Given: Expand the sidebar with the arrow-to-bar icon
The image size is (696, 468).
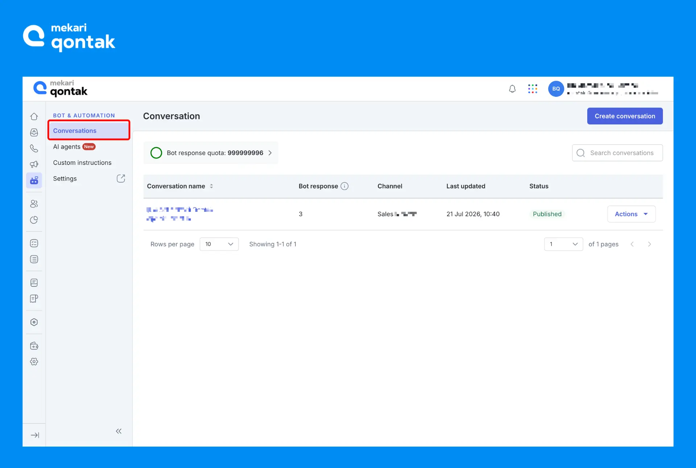Looking at the screenshot, I should tap(35, 435).
